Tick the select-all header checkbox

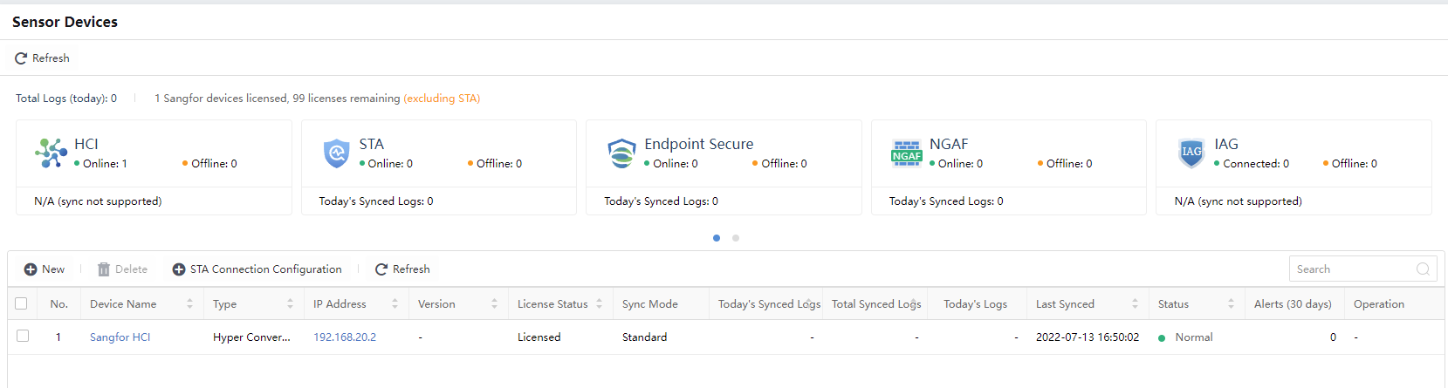point(22,303)
